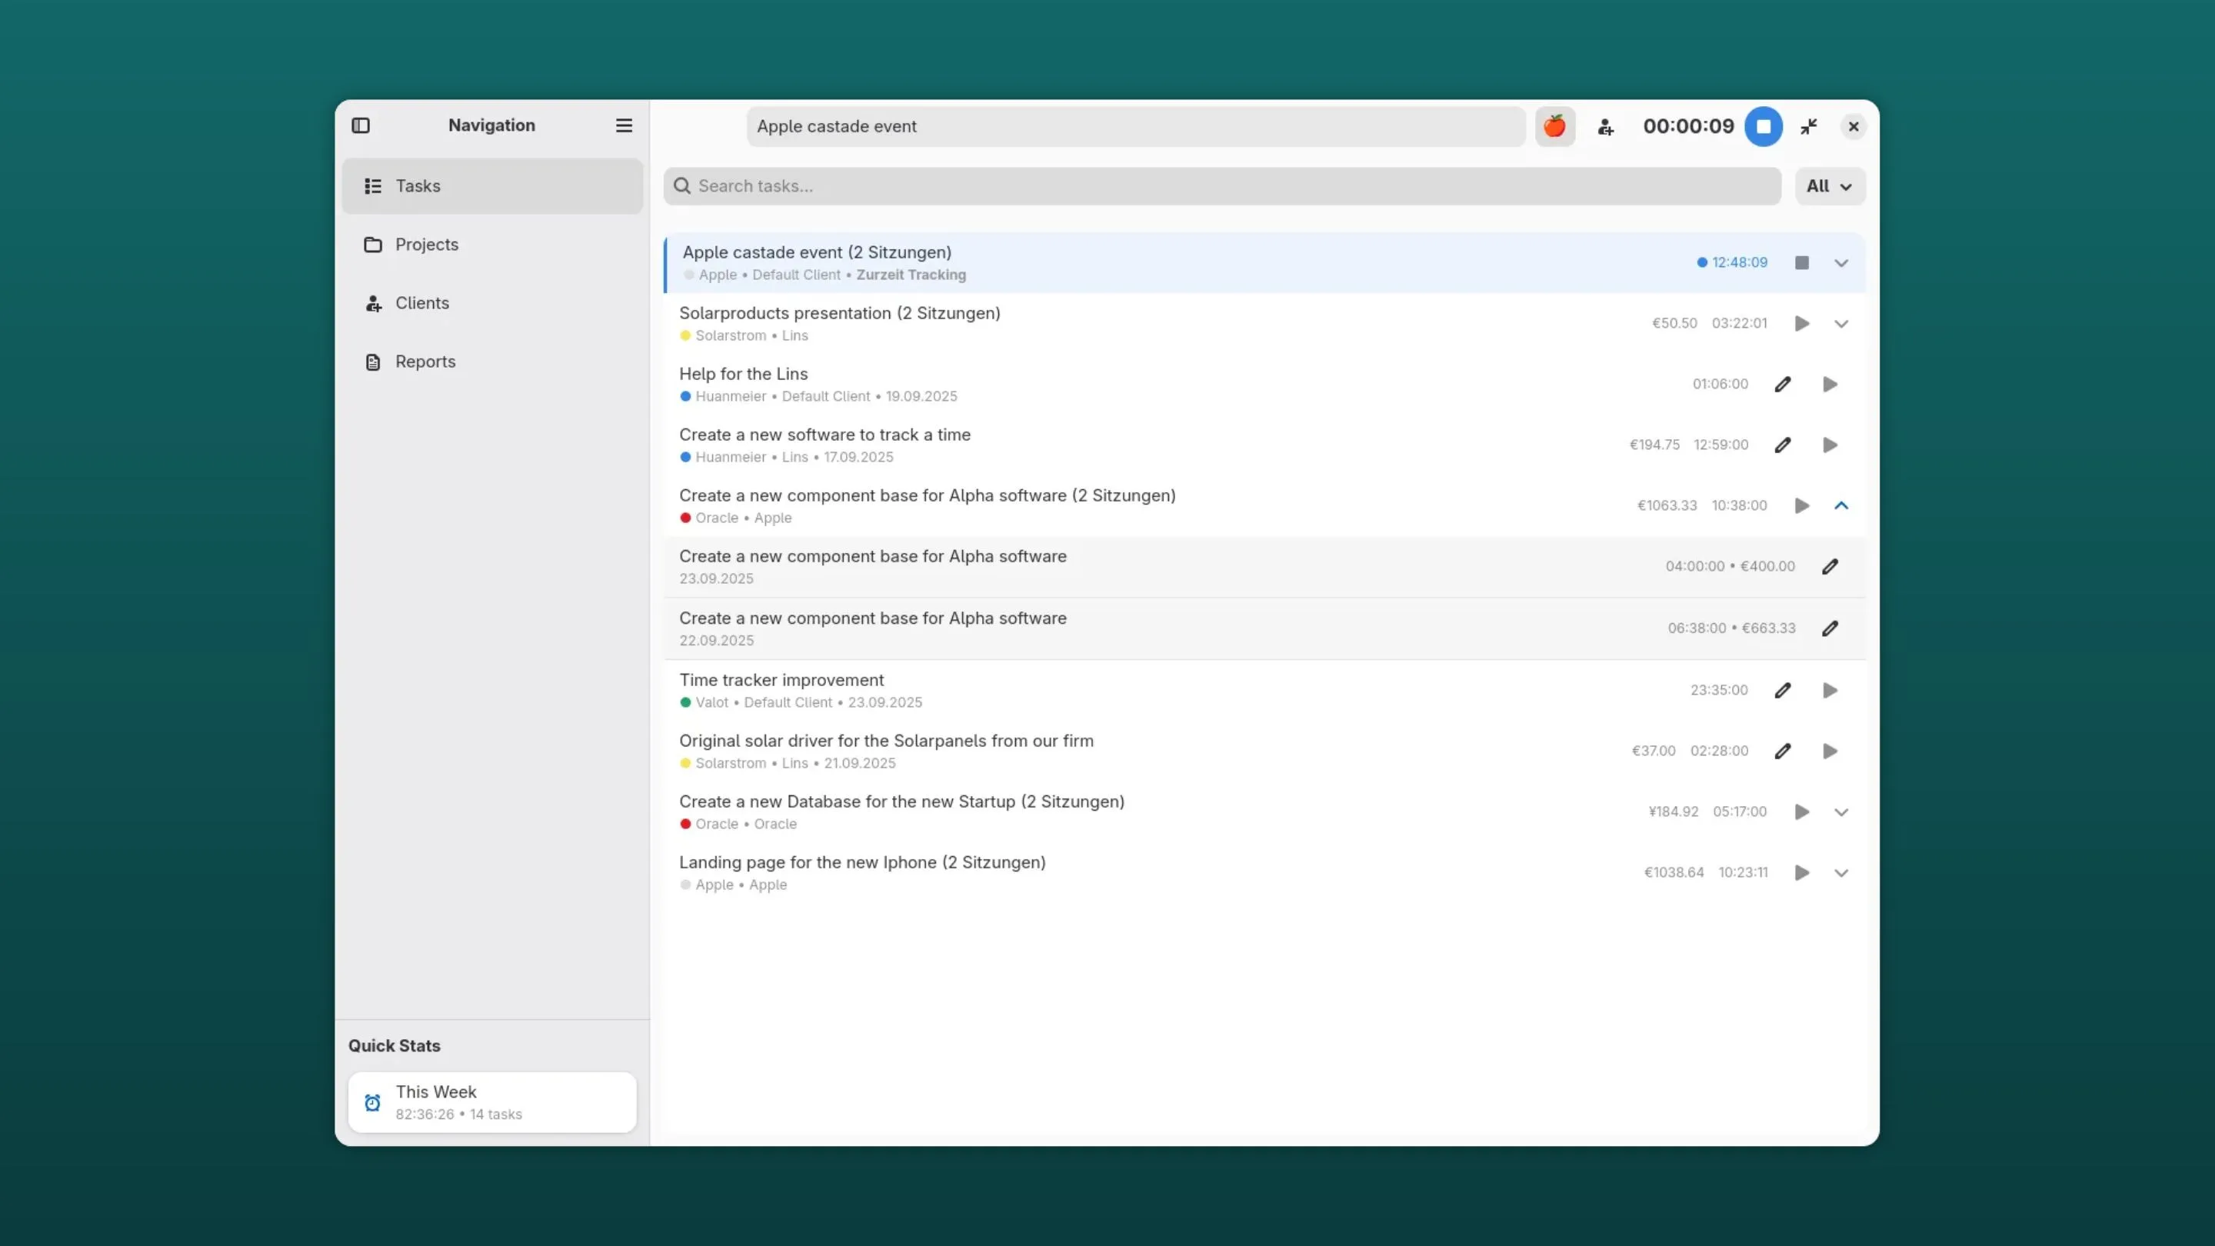Click the red apple project icon
This screenshot has width=2215, height=1246.
point(1554,126)
